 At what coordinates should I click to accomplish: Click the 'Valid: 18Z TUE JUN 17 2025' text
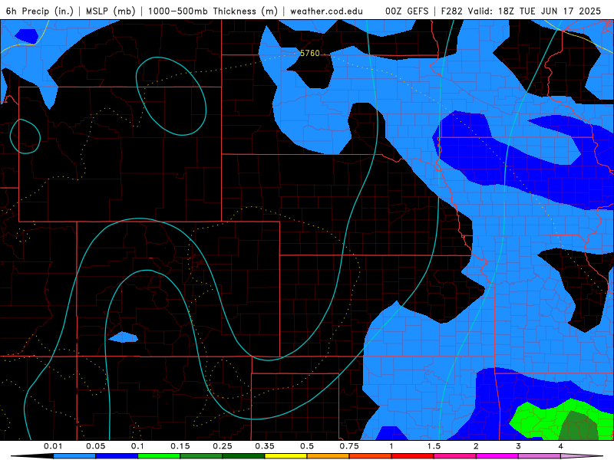point(534,11)
